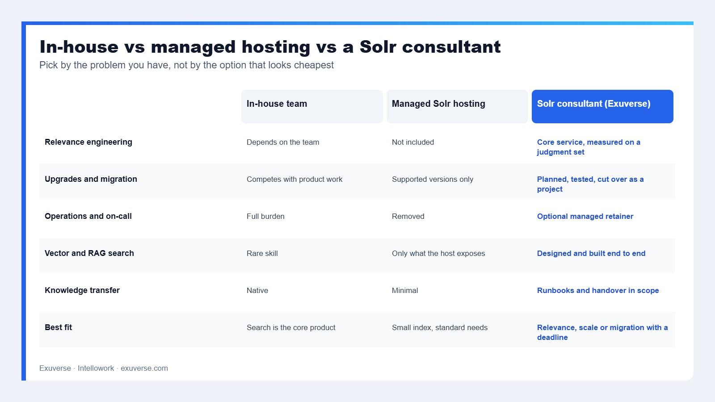Screen dimensions: 715x402
Task: Click the "Operations and on-call" row label
Action: 88,216
